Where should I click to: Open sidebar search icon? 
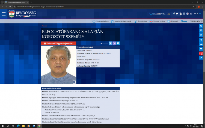[201, 26]
